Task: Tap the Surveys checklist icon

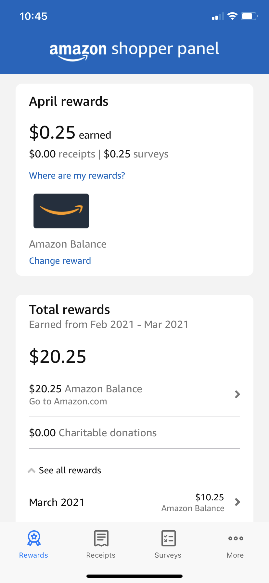Action: click(x=168, y=538)
